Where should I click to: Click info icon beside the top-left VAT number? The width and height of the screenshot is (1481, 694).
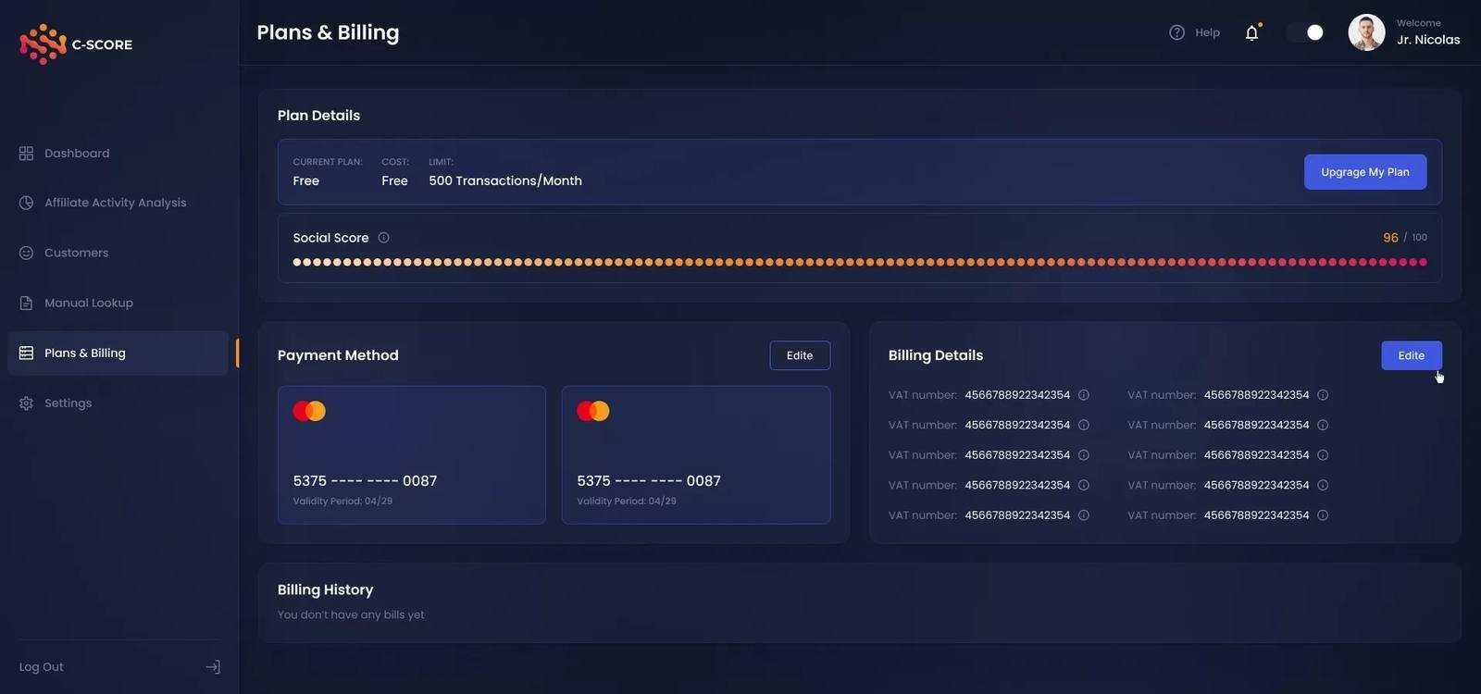pyautogui.click(x=1084, y=395)
